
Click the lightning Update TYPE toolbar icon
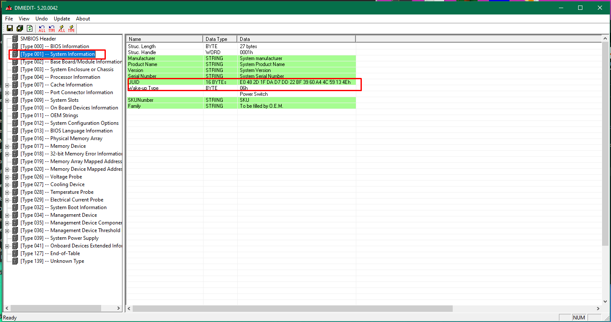tap(71, 29)
